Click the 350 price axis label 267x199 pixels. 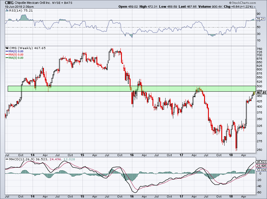tap(259, 119)
